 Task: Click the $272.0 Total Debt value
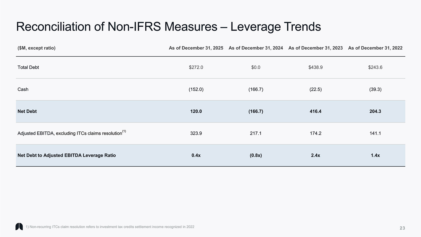(x=196, y=67)
